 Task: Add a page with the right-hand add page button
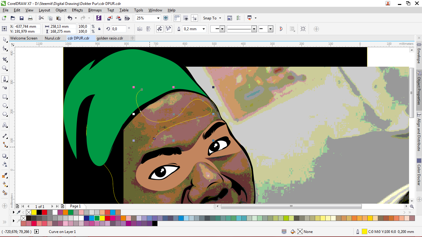point(63,206)
